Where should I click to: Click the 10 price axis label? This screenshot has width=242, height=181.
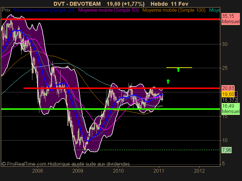tap(225, 140)
